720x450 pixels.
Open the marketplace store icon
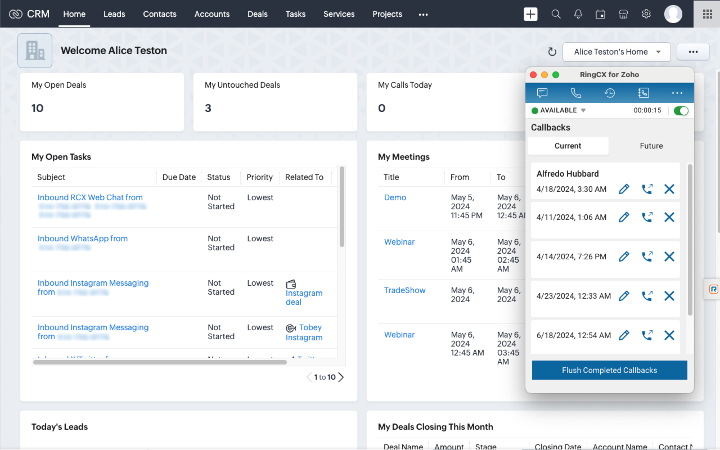[x=623, y=14]
